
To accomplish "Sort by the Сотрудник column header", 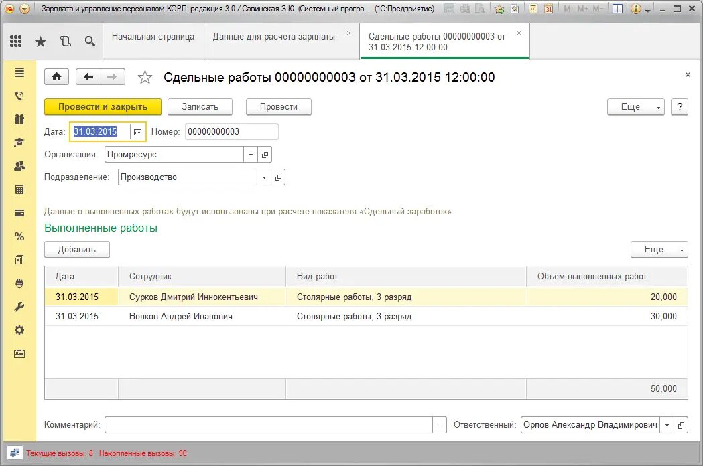I will click(202, 277).
